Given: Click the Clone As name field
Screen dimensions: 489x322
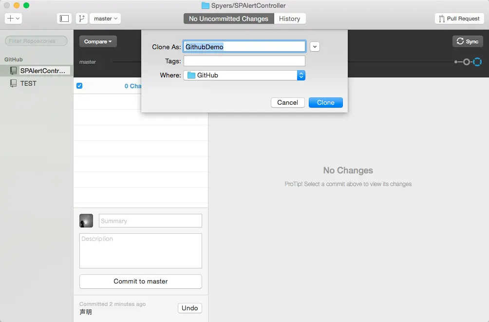Looking at the screenshot, I should tap(244, 46).
